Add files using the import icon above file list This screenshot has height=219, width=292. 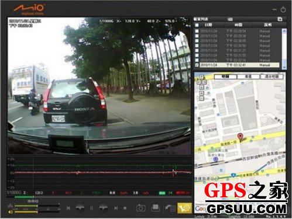tap(280, 19)
